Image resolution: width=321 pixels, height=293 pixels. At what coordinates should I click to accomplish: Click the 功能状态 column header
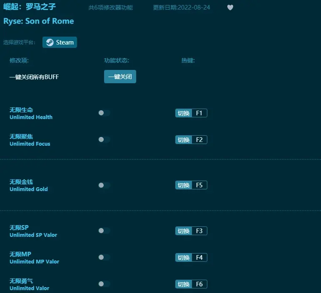click(x=117, y=61)
